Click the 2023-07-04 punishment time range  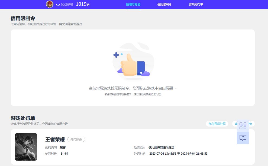(178, 154)
